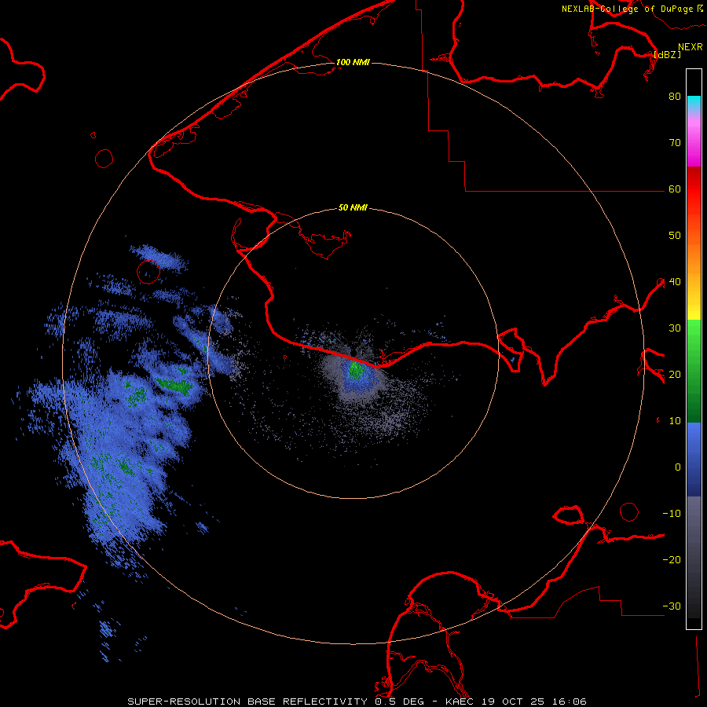Click the green echo core at radar center

(357, 371)
